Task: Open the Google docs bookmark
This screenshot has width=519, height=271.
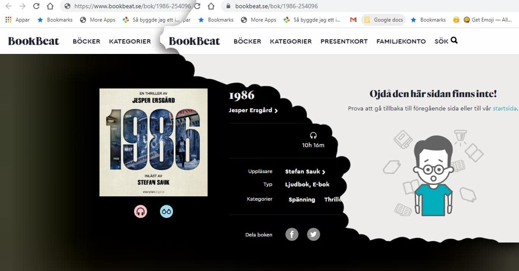Action: (x=384, y=20)
